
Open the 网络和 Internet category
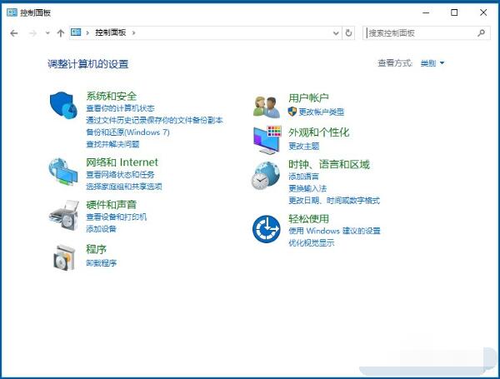(x=122, y=162)
